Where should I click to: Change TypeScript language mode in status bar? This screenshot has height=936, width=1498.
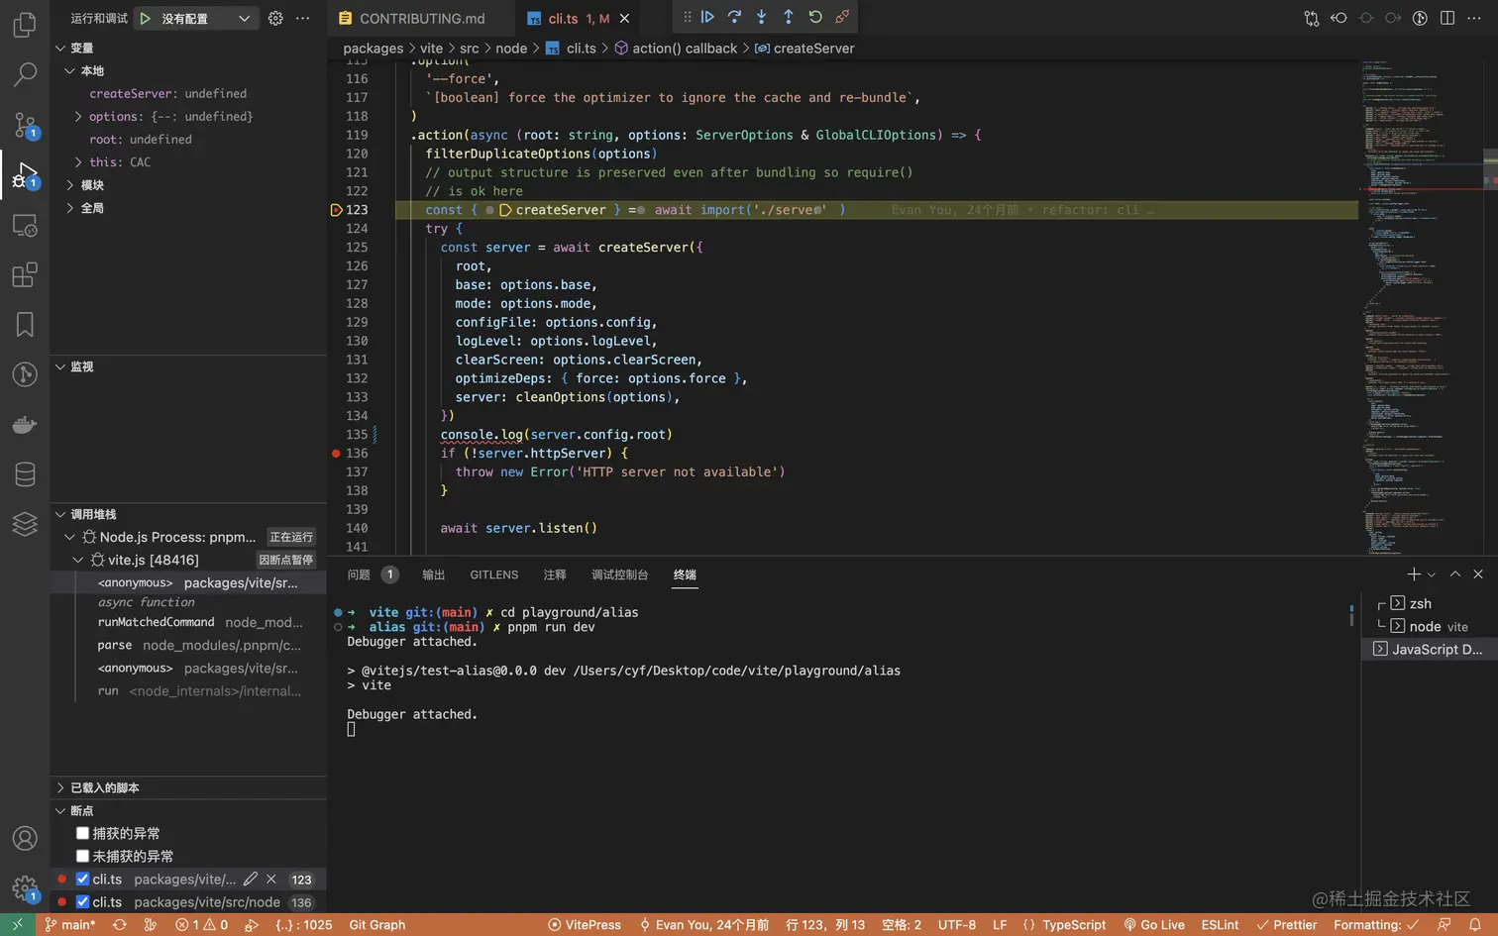[1074, 925]
